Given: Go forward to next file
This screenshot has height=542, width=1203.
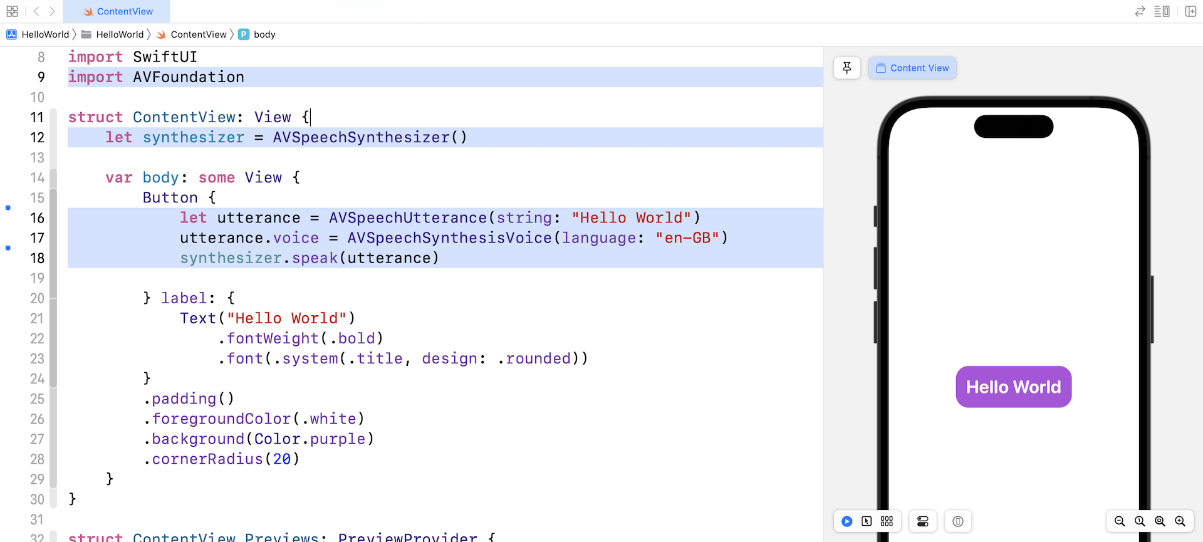Looking at the screenshot, I should [52, 11].
